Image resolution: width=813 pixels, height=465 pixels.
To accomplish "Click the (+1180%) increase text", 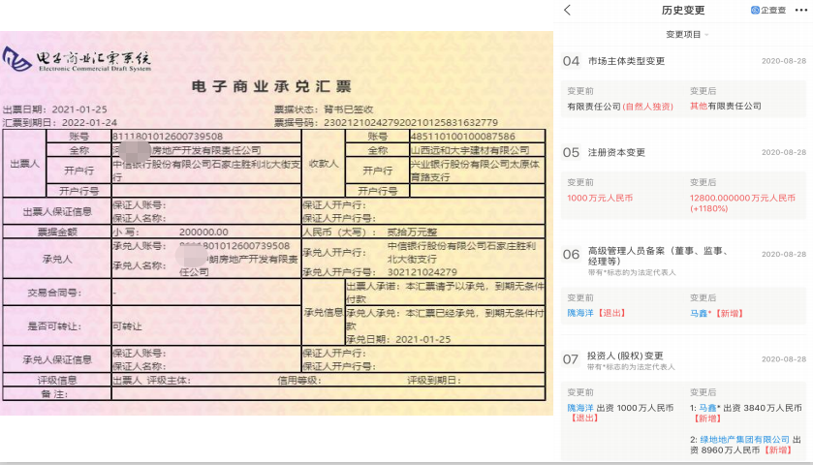I will [708, 208].
